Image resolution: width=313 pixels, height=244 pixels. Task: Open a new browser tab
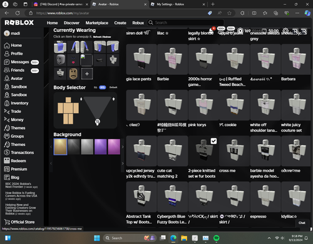[213, 4]
